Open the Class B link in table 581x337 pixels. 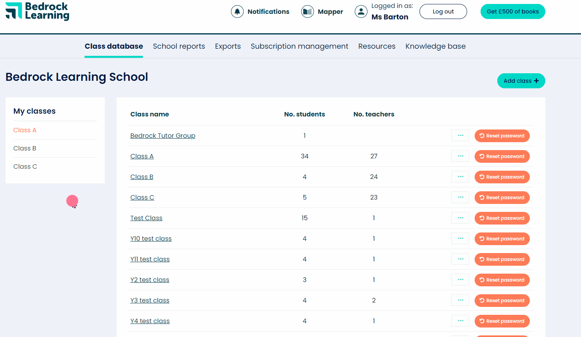[142, 177]
